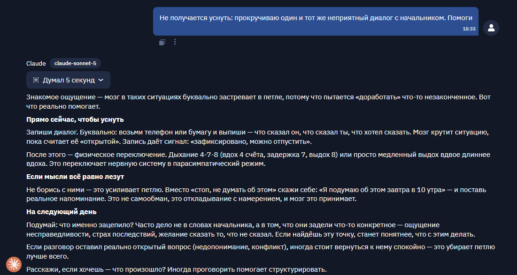Screen dimensions: 517x275
Task: Expand the Думал 5 секунд thinking block
Action: pyautogui.click(x=68, y=80)
